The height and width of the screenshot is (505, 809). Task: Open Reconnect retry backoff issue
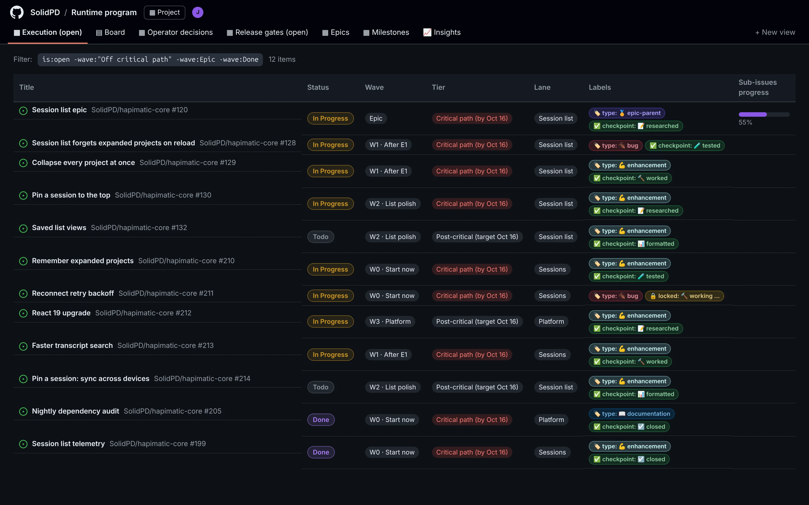tap(73, 293)
